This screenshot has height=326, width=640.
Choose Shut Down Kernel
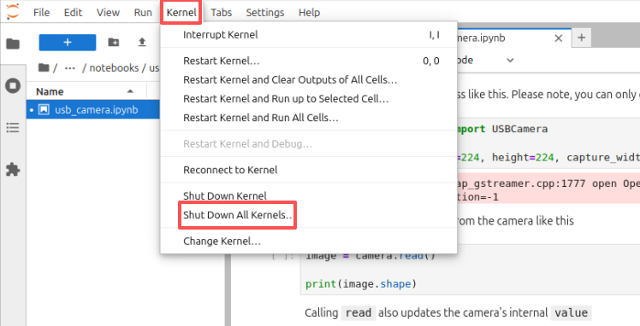coord(309,195)
